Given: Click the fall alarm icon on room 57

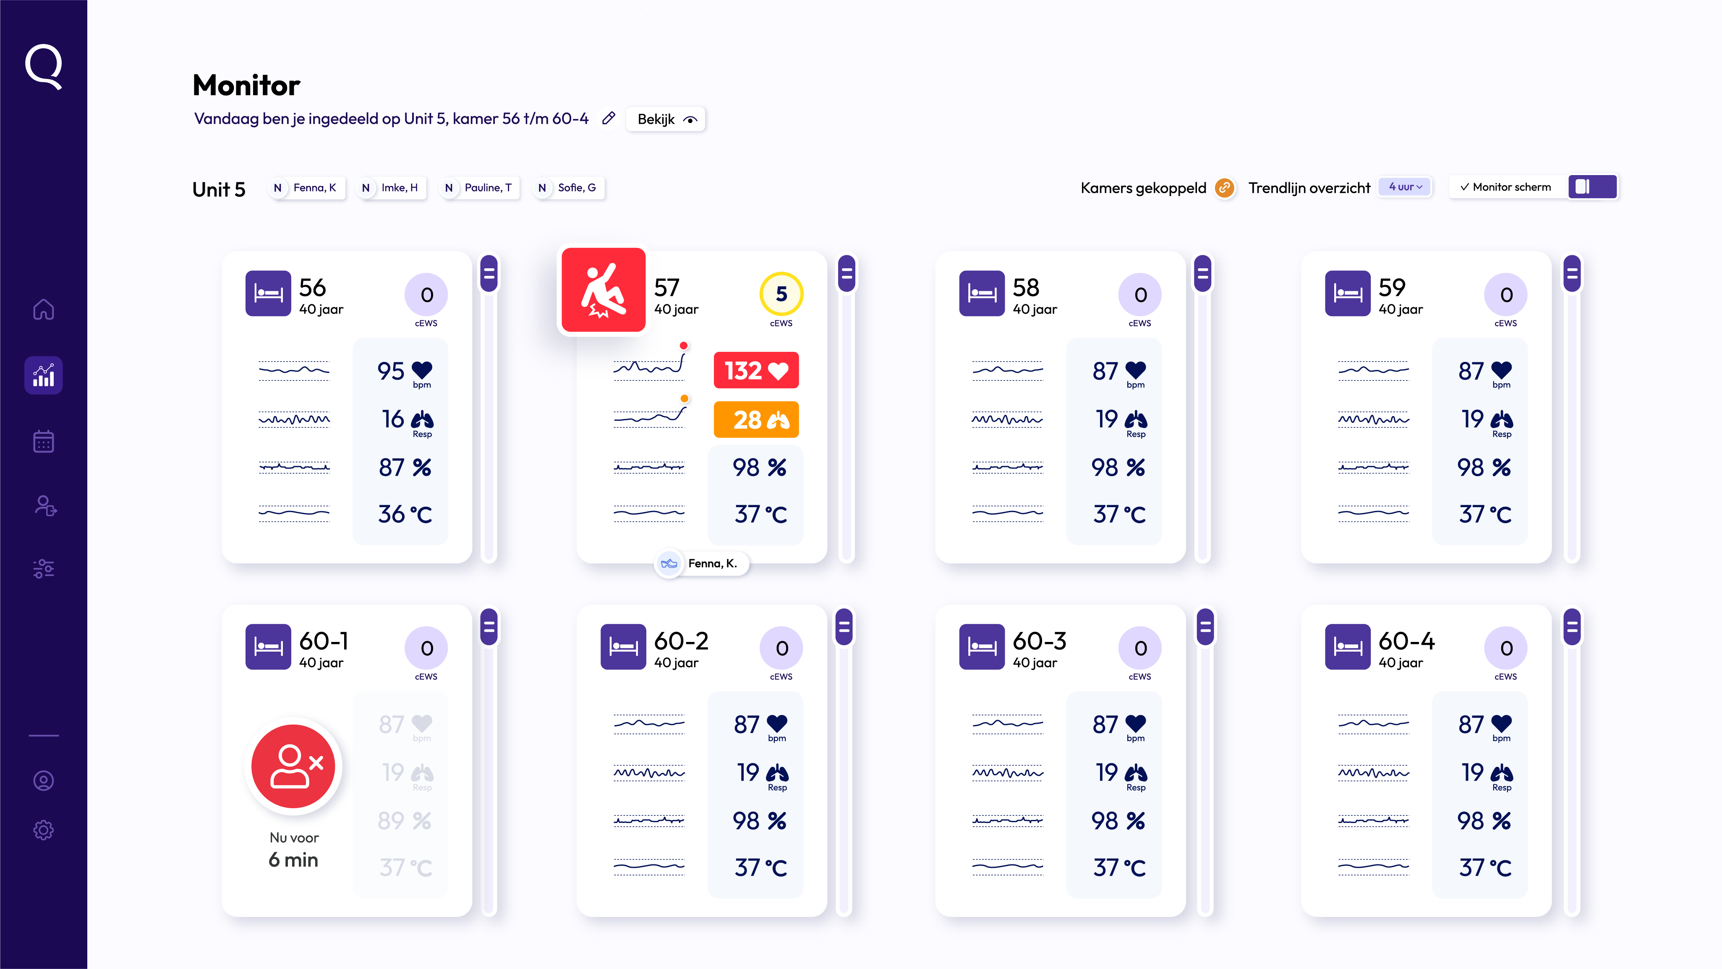Looking at the screenshot, I should (x=603, y=290).
